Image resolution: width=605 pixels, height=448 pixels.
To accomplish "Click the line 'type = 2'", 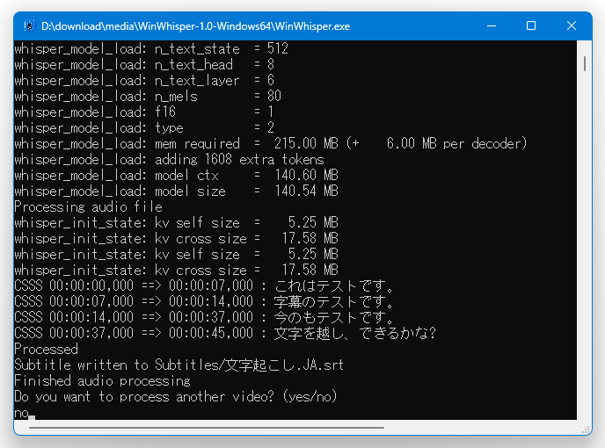I will (x=144, y=128).
